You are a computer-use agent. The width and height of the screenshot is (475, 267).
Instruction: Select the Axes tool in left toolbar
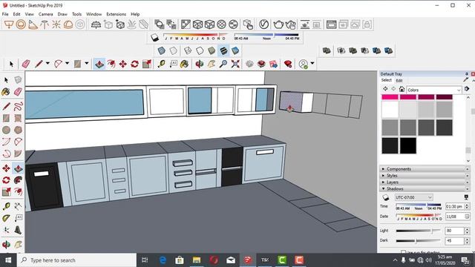coord(6,230)
